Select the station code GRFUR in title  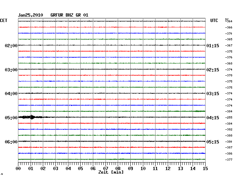pyautogui.click(x=57, y=15)
